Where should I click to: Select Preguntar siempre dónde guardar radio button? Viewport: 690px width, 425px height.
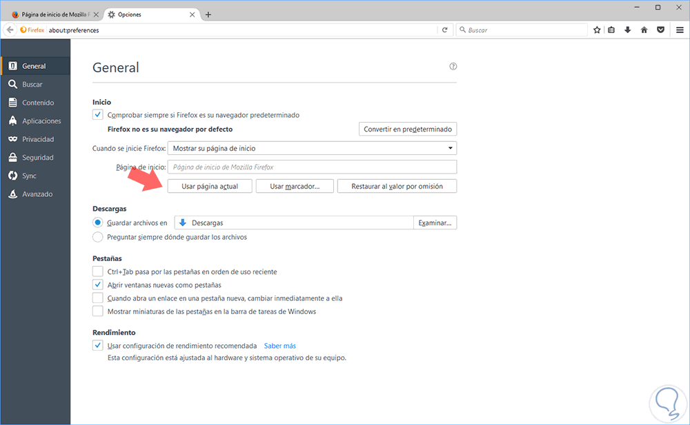pyautogui.click(x=98, y=237)
